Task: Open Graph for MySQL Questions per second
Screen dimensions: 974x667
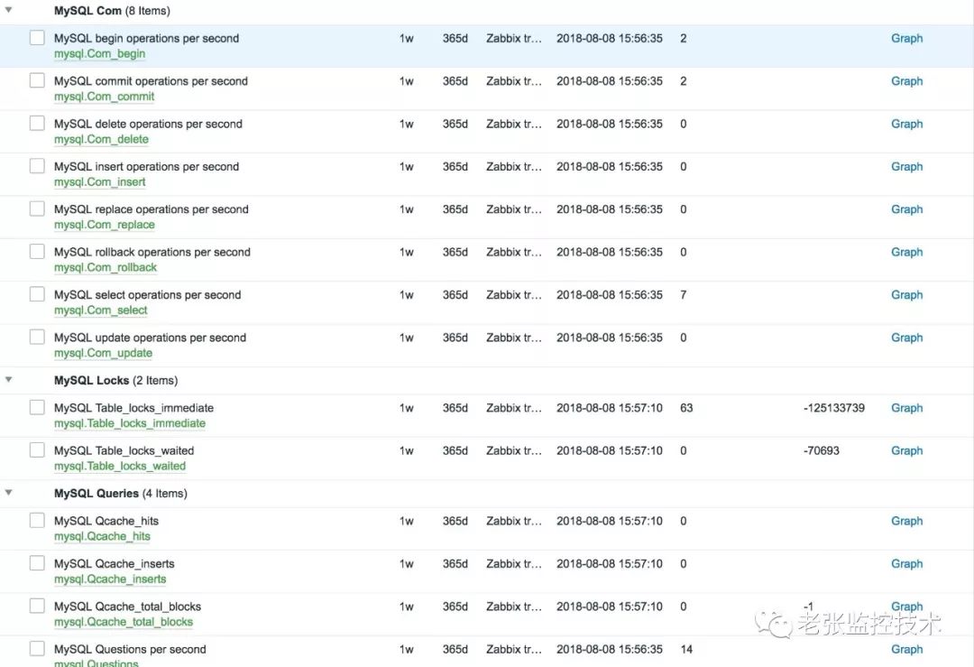Action: 906,649
